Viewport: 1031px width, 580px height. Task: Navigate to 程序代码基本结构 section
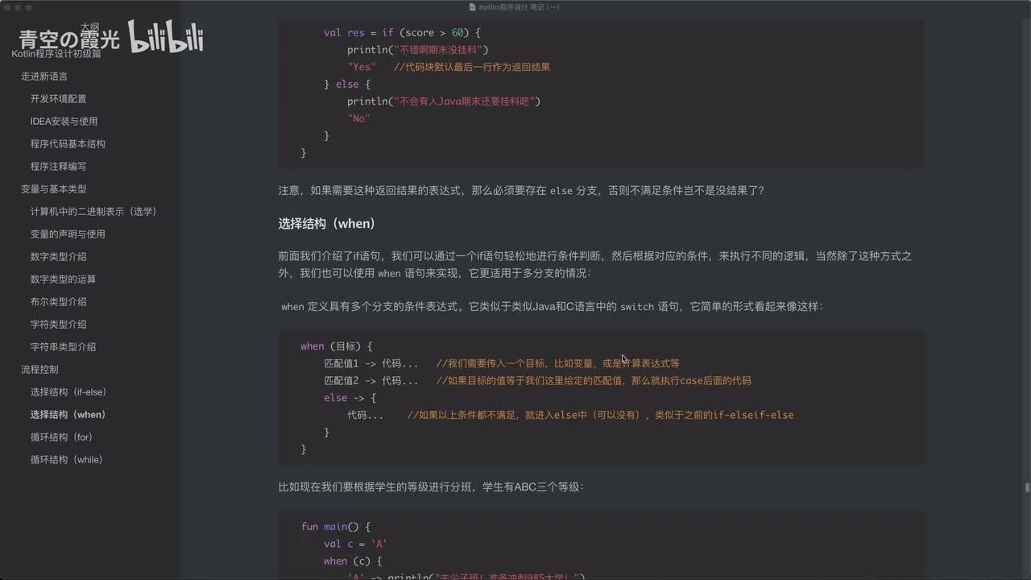click(68, 144)
